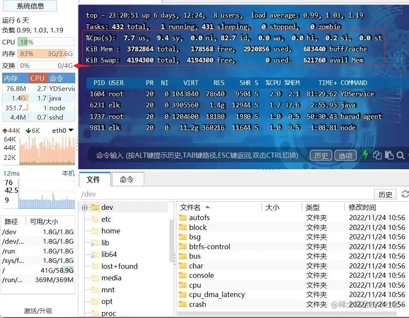This screenshot has height=318, width=409.
Task: Click the YDService process row in sidebar
Action: [x=39, y=88]
